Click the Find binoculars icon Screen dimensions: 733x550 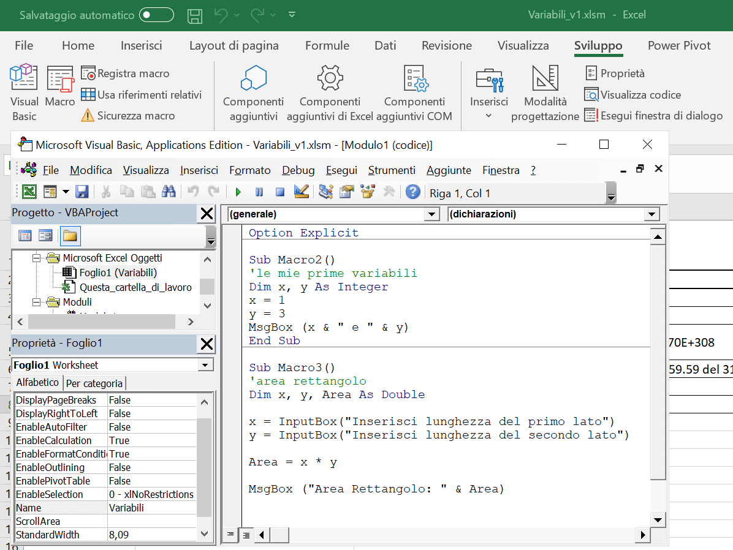tap(169, 192)
